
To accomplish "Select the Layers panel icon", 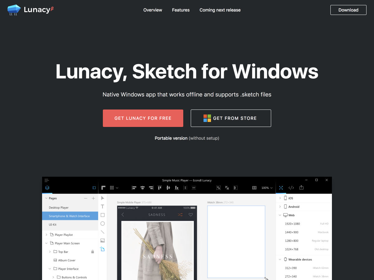I will [x=47, y=188].
